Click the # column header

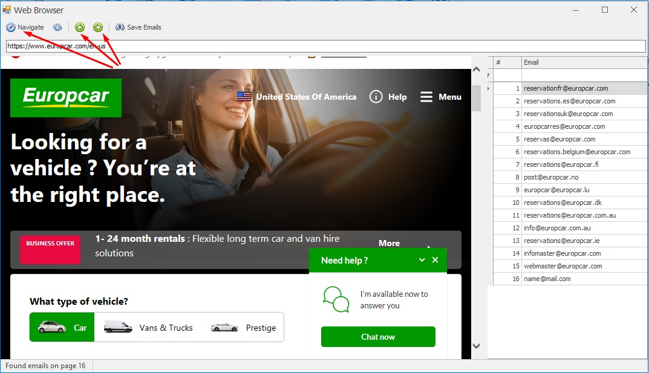point(507,62)
